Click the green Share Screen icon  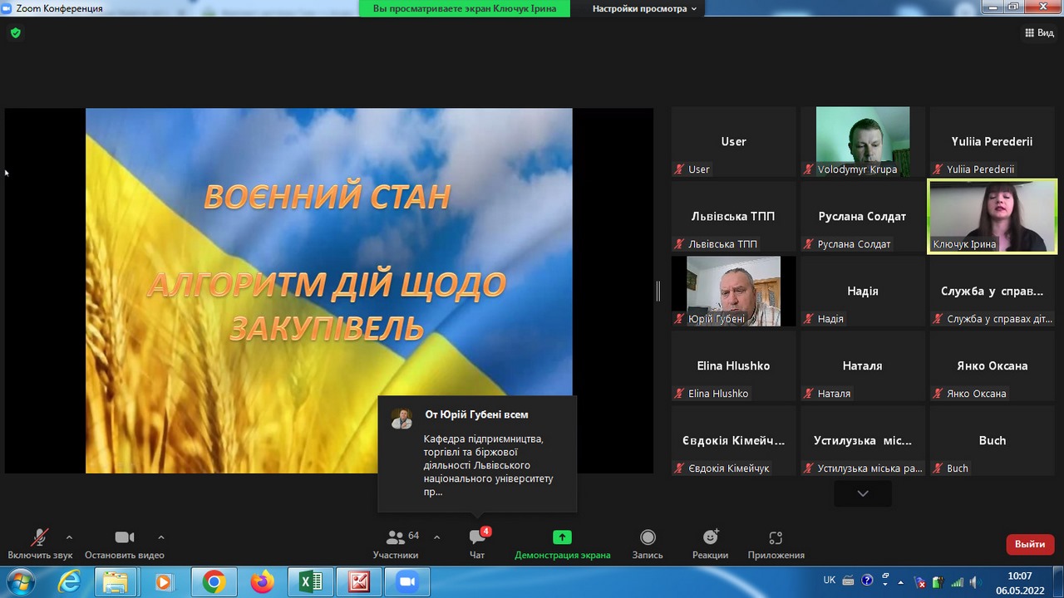pos(562,537)
